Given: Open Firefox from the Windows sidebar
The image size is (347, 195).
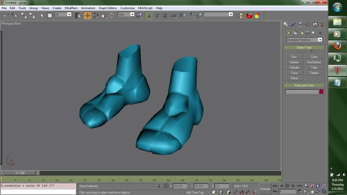Looking at the screenshot, I should 337,46.
